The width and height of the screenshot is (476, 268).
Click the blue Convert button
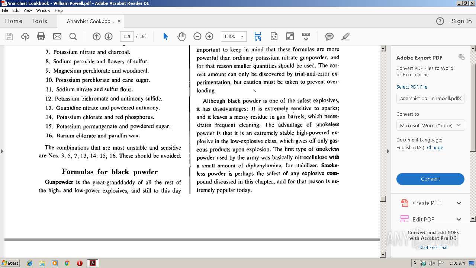tap(430, 179)
